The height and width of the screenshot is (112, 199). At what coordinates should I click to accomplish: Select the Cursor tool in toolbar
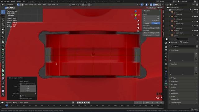3,16
